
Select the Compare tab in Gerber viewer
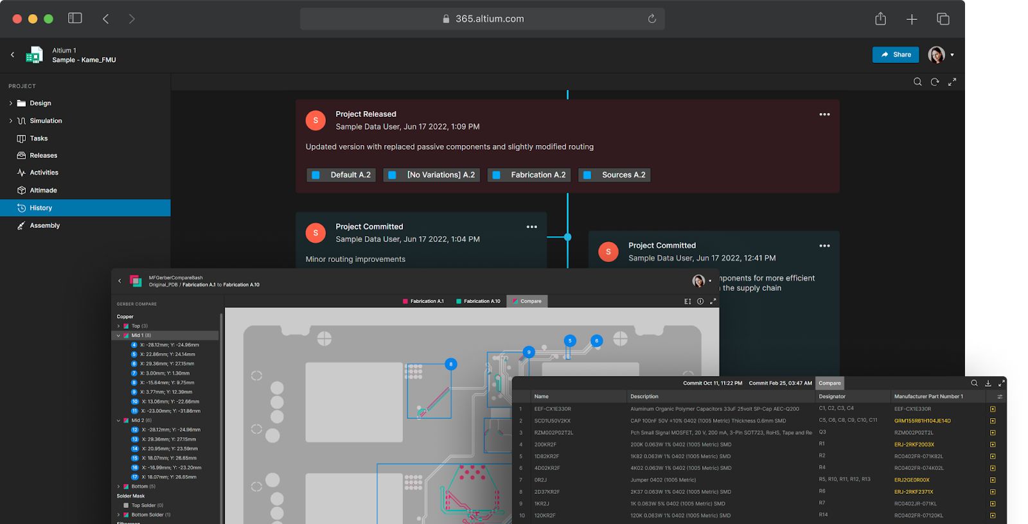coord(527,301)
